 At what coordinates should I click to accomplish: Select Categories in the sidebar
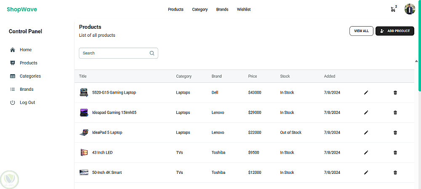click(x=30, y=76)
